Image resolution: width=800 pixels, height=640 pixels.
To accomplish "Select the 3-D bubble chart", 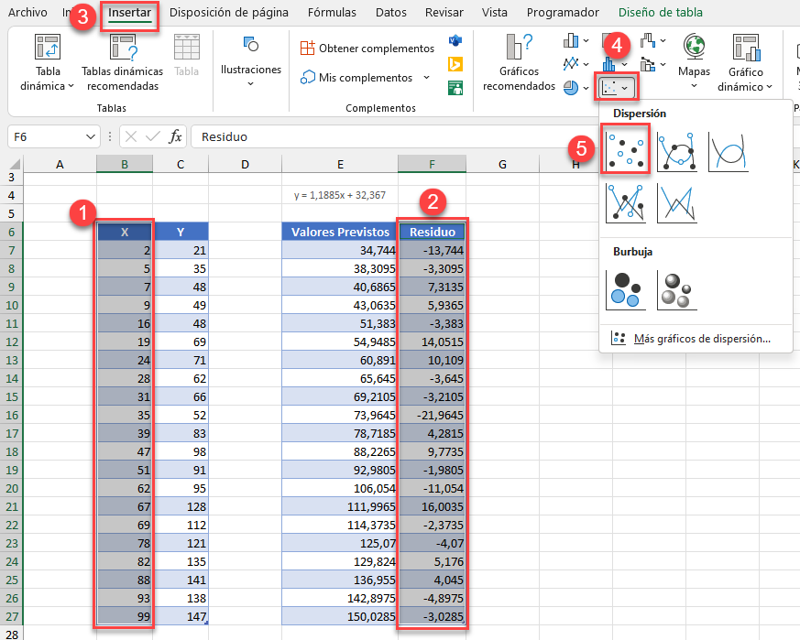I will (x=677, y=289).
